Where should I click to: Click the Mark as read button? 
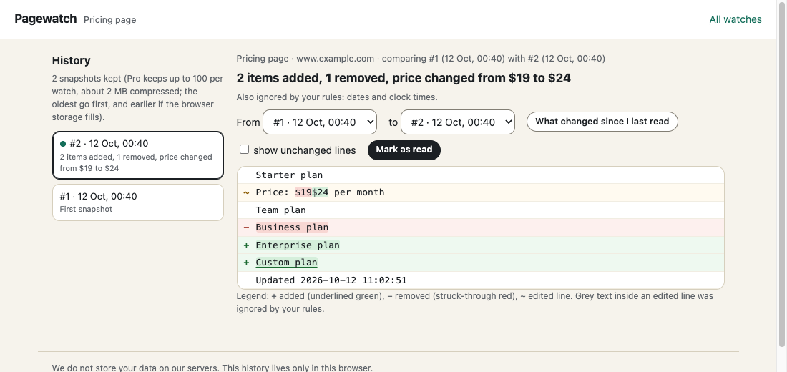click(404, 150)
